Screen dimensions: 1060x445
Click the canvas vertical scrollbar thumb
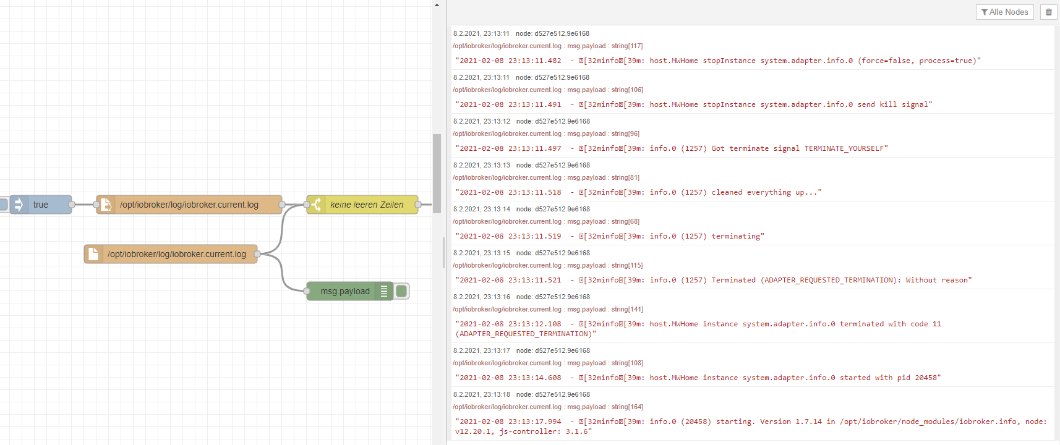[437, 174]
